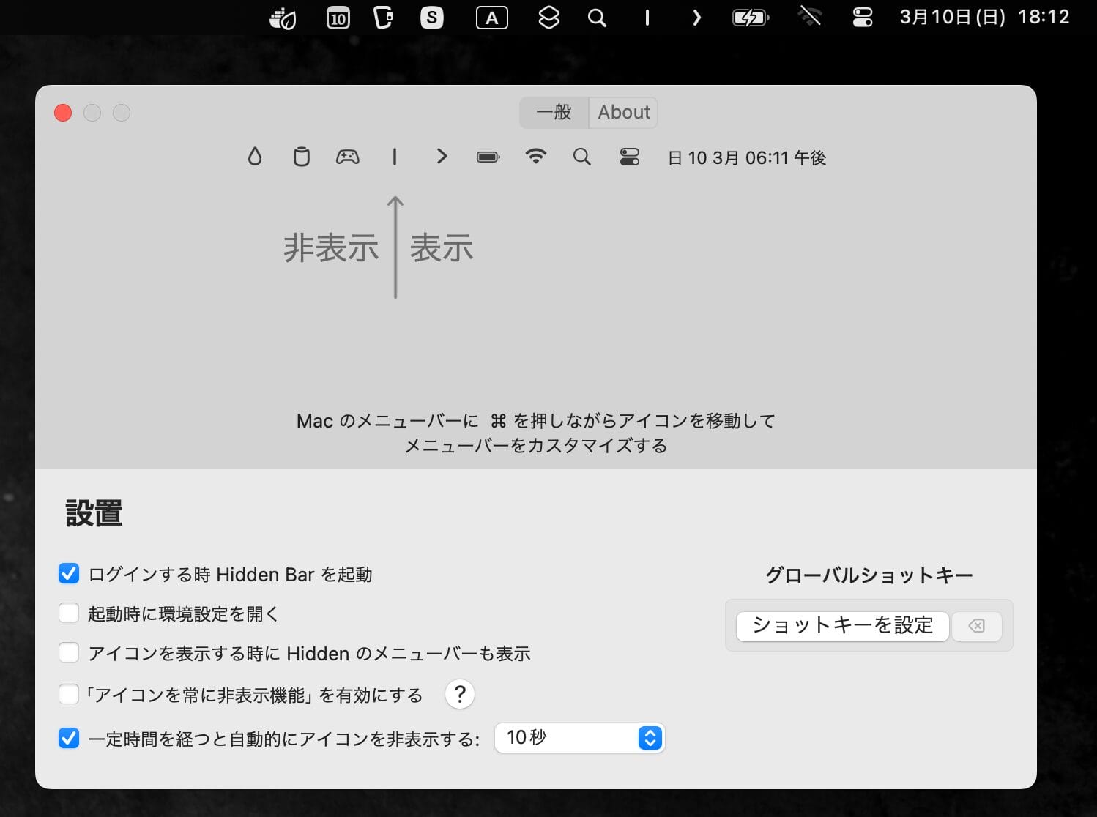This screenshot has height=817, width=1097.
Task: Check 「アイコンを常に非表示機能」を有効にする
Action: pos(68,693)
